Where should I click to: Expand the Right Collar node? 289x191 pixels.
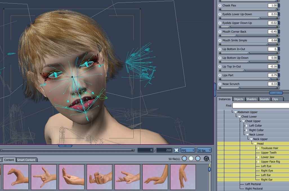coord(247,130)
